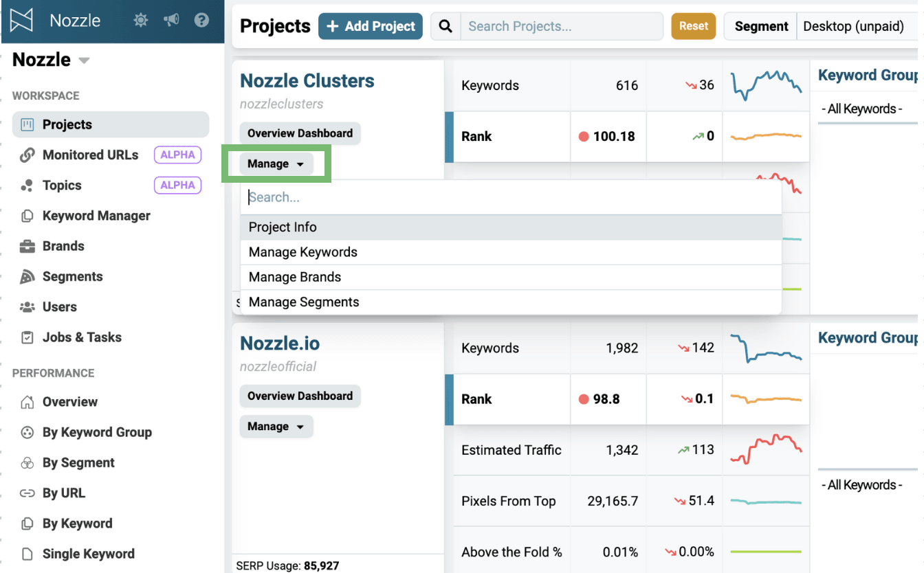Open the Nozzle.io project title
The width and height of the screenshot is (924, 573).
(x=280, y=343)
